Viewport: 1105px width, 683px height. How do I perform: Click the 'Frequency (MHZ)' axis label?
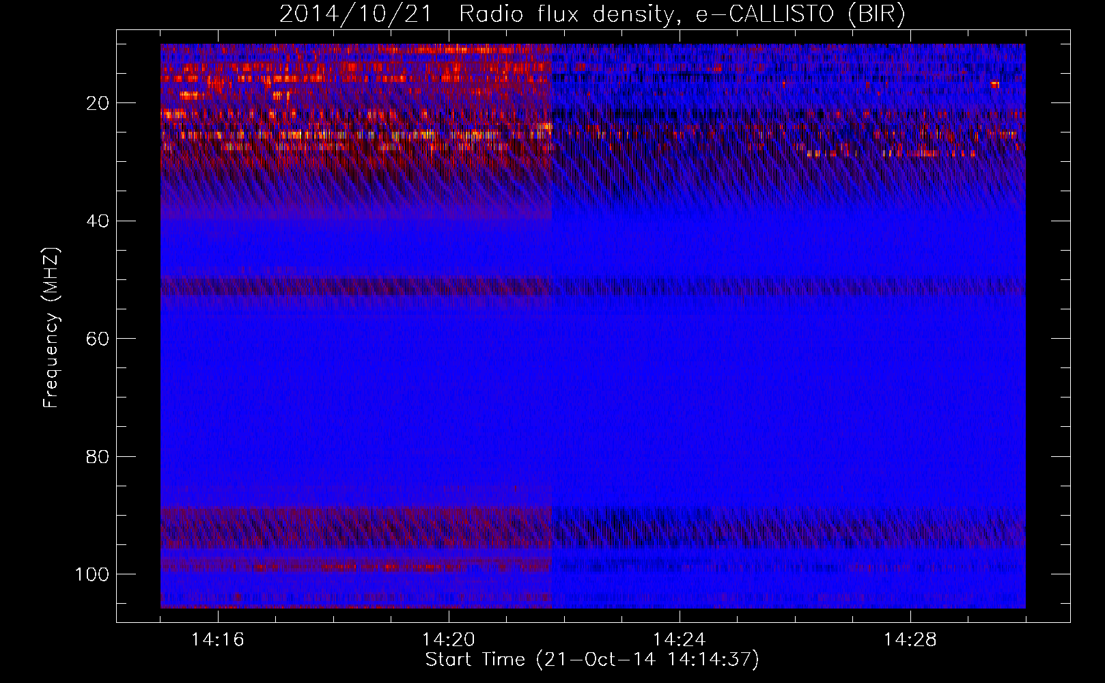(x=51, y=328)
